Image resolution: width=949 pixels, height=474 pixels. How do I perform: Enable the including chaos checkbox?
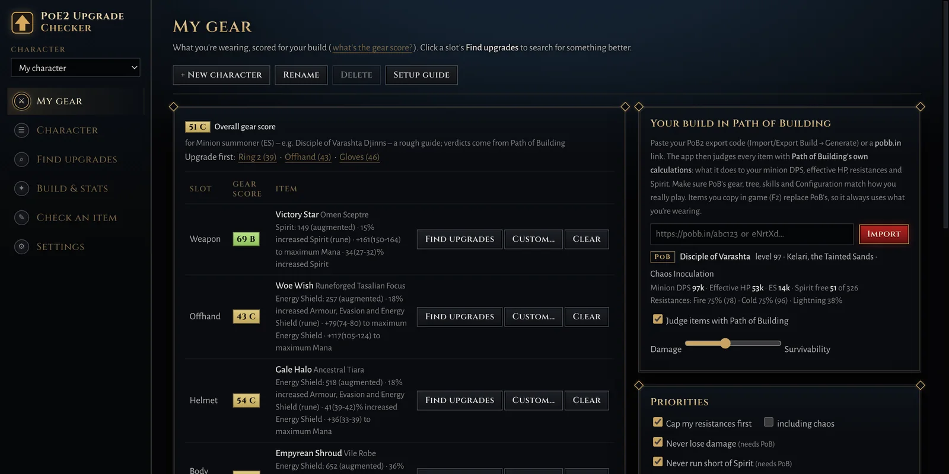(769, 422)
